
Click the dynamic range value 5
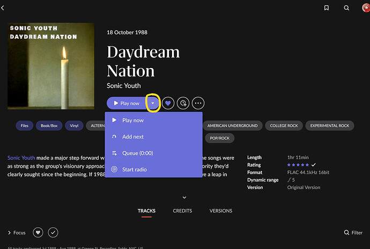click(291, 180)
